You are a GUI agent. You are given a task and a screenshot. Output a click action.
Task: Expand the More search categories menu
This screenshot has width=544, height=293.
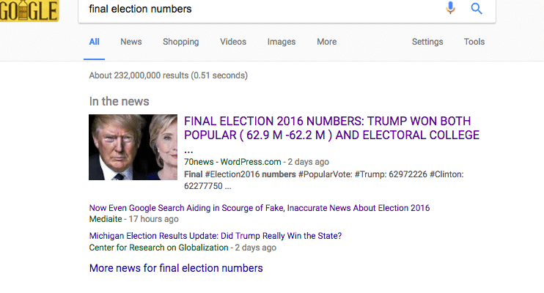pyautogui.click(x=326, y=42)
